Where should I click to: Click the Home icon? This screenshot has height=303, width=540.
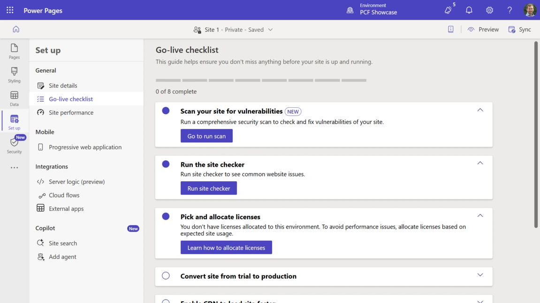(x=16, y=29)
